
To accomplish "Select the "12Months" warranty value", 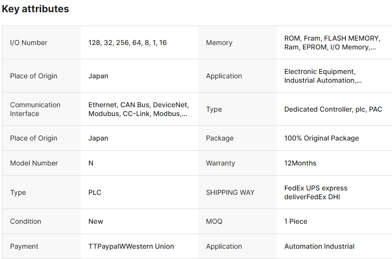I will point(300,163).
